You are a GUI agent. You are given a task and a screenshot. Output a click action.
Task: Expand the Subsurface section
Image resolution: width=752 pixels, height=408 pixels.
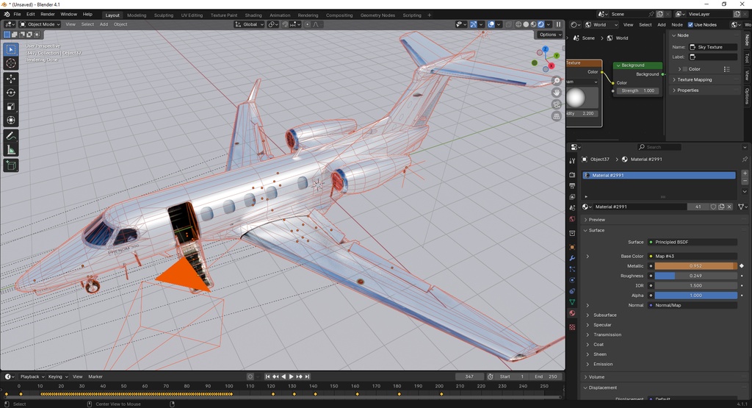(x=604, y=315)
